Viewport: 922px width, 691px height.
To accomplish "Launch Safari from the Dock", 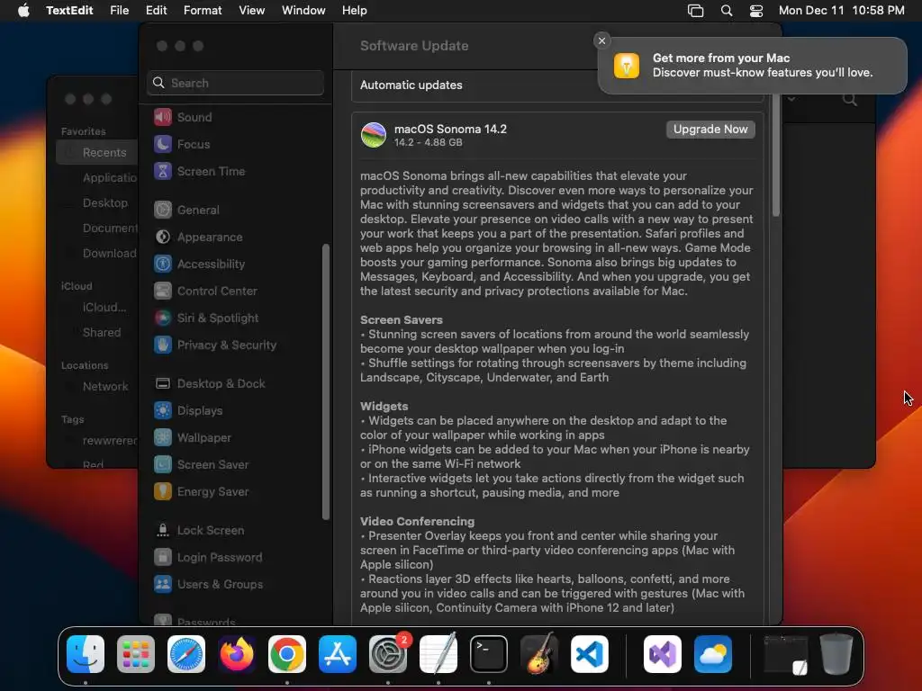I will point(186,654).
